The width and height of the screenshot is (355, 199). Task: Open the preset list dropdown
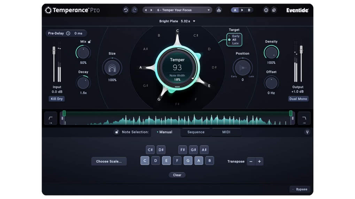pyautogui.click(x=209, y=10)
